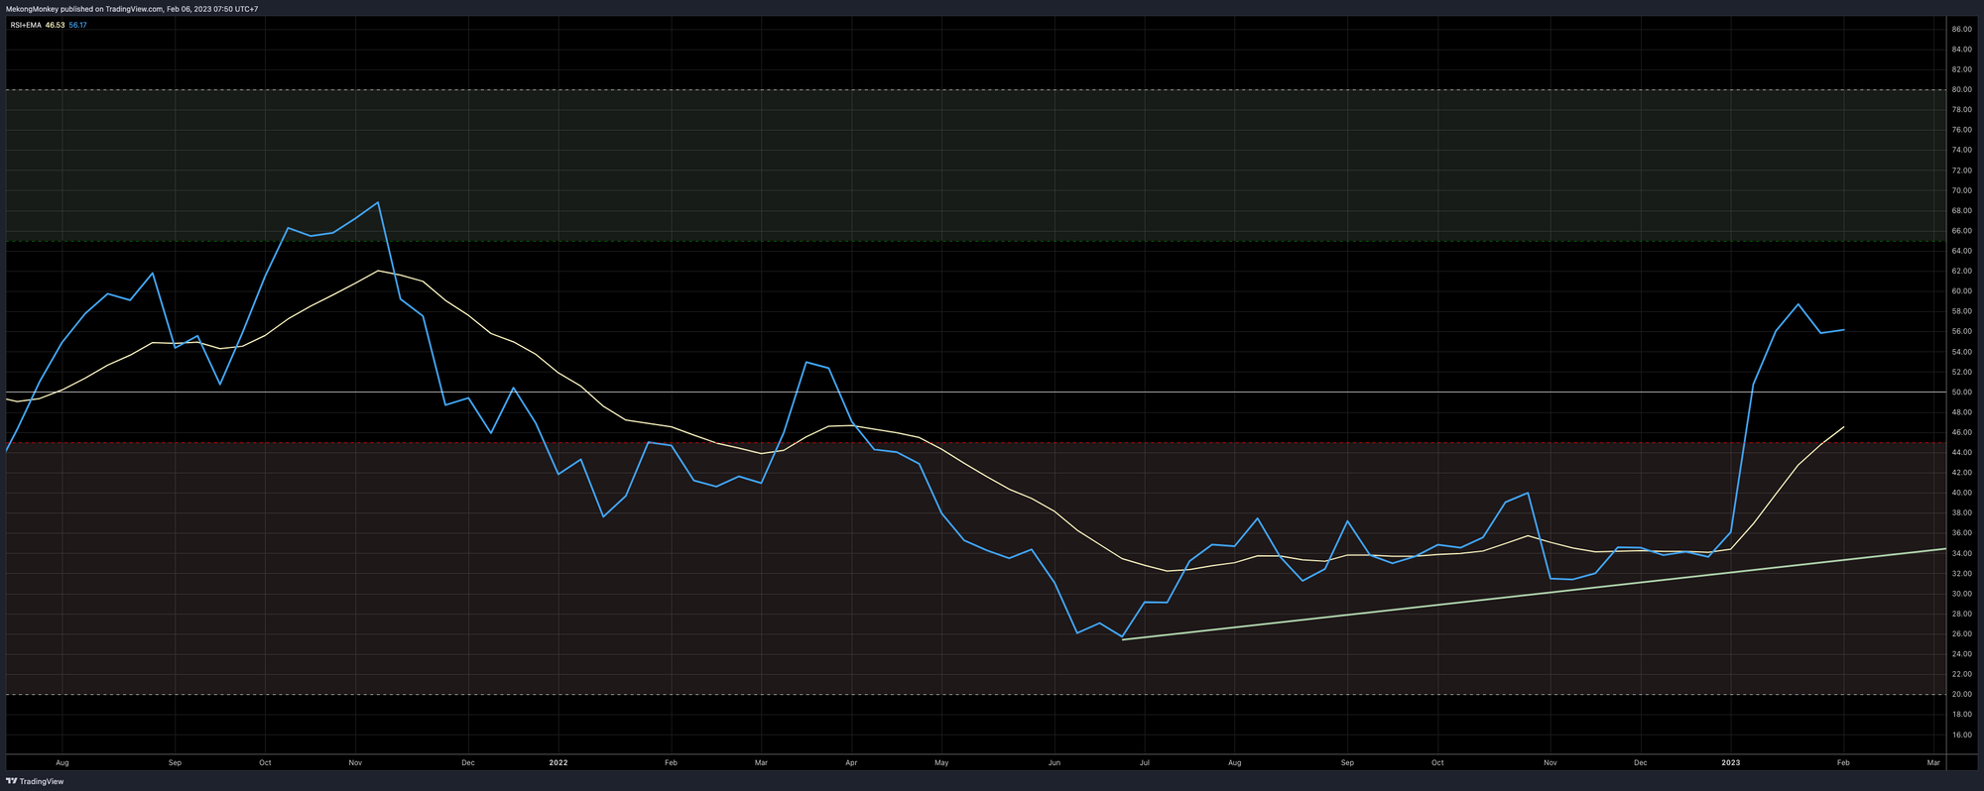Click the 80.00 scale label

click(x=1961, y=90)
